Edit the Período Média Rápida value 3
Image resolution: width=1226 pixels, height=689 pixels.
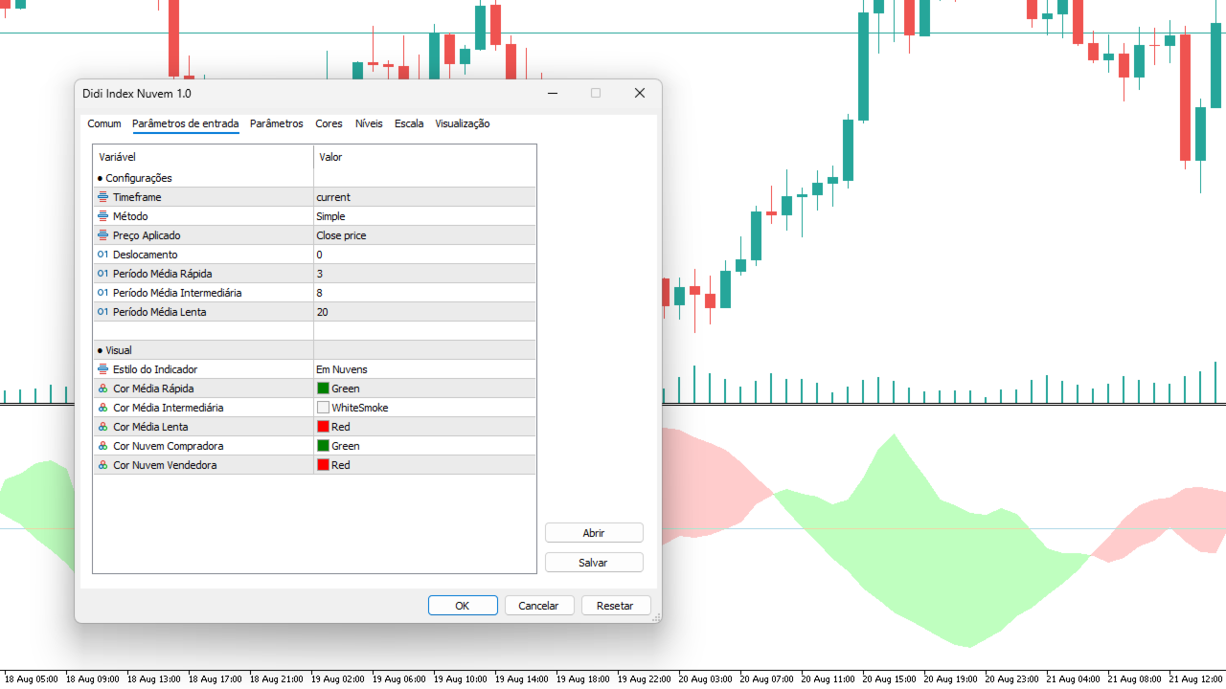[x=424, y=274]
